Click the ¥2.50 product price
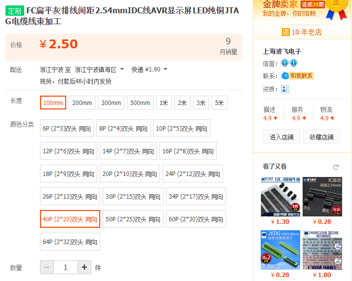 point(59,44)
